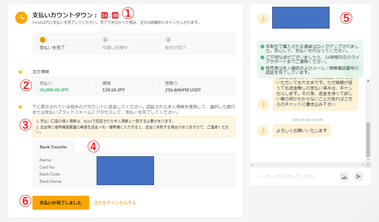Click right arrow of chat horizontal scrollbar
Screen dimensions: 379x222
click(x=363, y=165)
